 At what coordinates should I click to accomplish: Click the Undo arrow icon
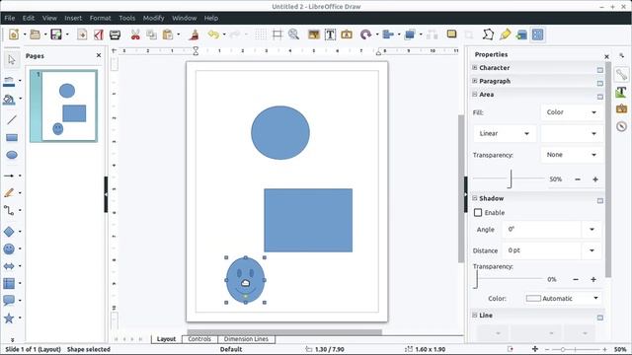pos(213,35)
